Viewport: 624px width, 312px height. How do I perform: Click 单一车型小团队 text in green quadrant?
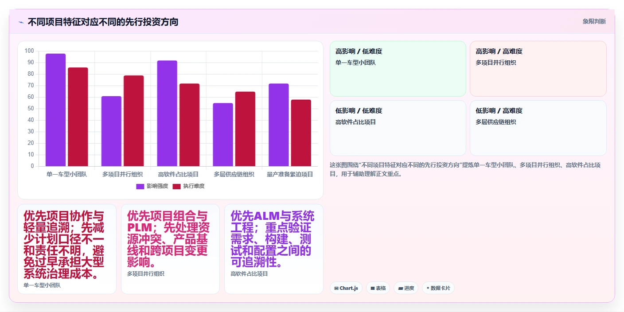(356, 62)
